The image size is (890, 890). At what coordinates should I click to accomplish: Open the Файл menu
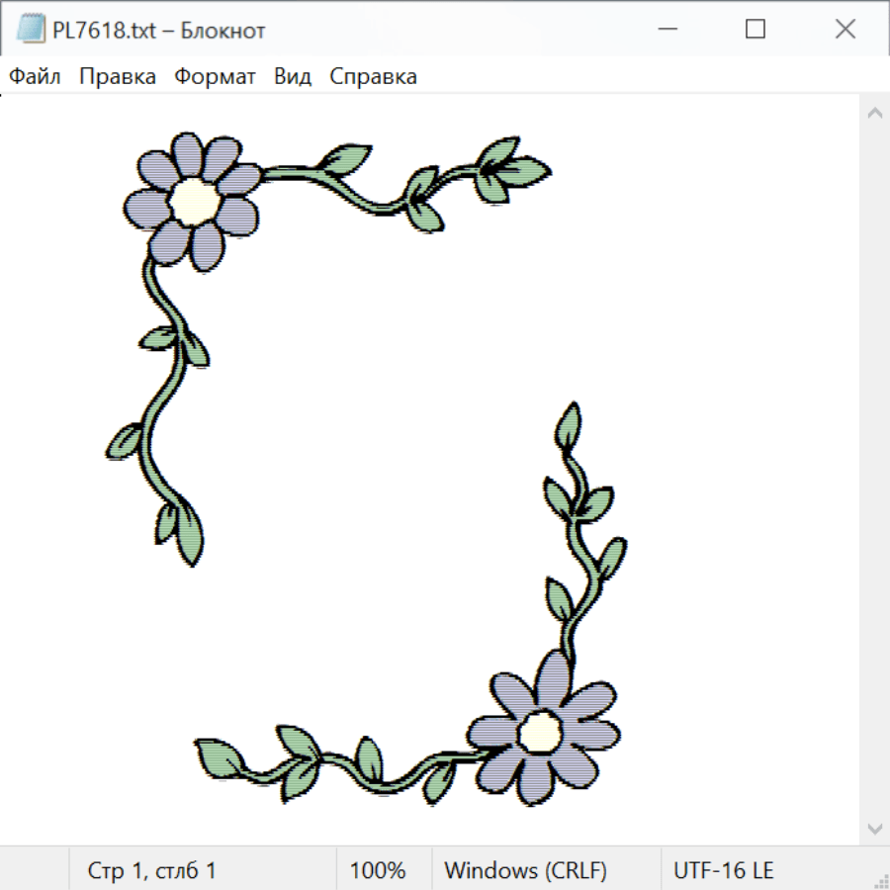tap(36, 76)
